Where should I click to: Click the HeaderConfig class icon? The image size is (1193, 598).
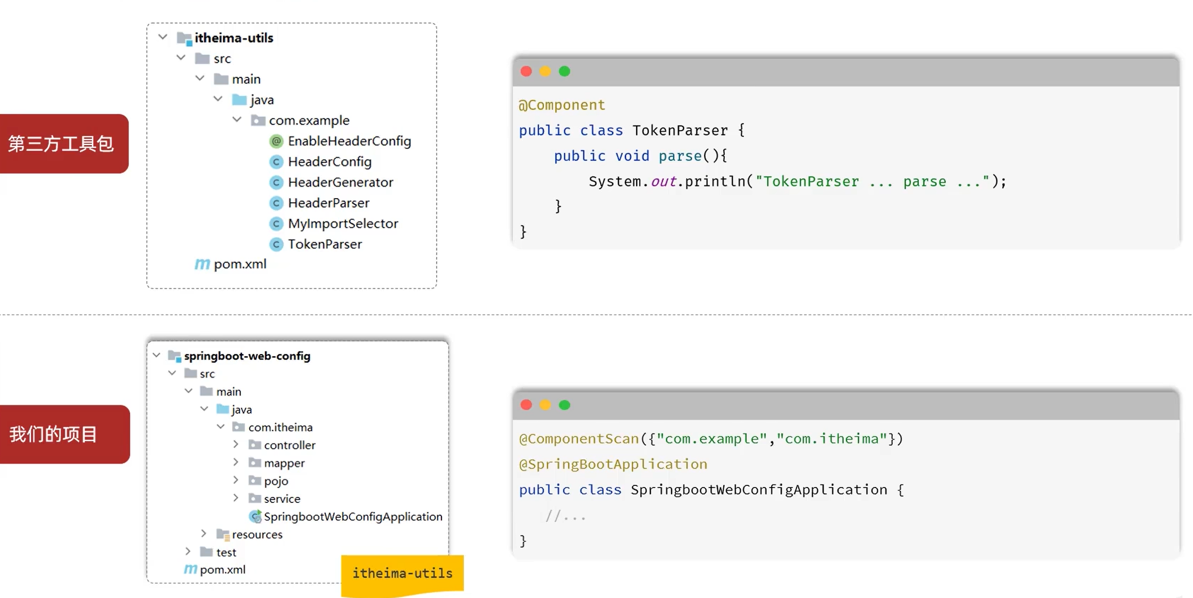[x=276, y=162]
